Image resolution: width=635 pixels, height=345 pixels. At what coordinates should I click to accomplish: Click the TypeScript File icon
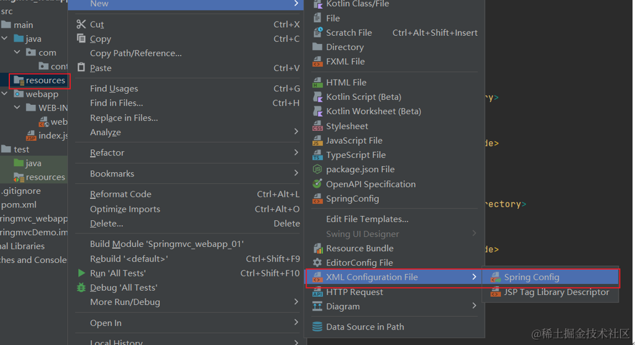click(317, 155)
